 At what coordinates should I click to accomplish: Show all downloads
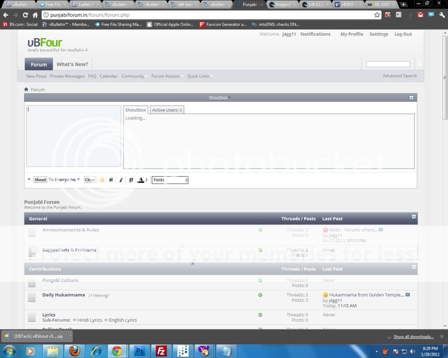point(413,337)
